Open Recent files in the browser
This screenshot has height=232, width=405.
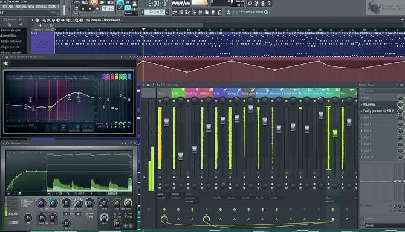click(x=8, y=36)
